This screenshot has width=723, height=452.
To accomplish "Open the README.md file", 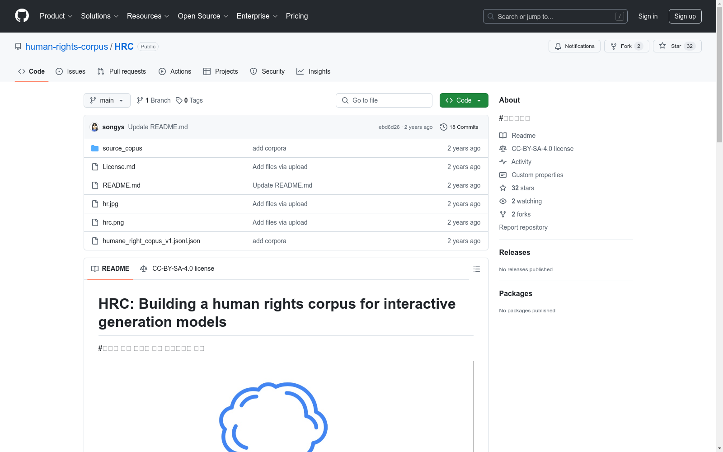I will (122, 185).
